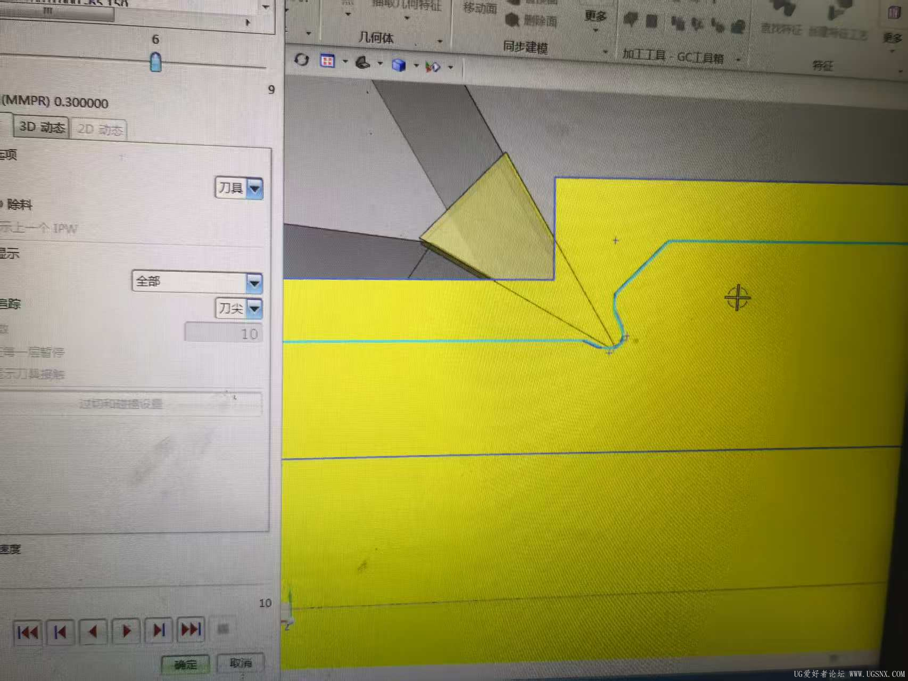This screenshot has height=681, width=908.
Task: Click the (MMPR) 0.300000 feed rate text
Action: coord(55,102)
